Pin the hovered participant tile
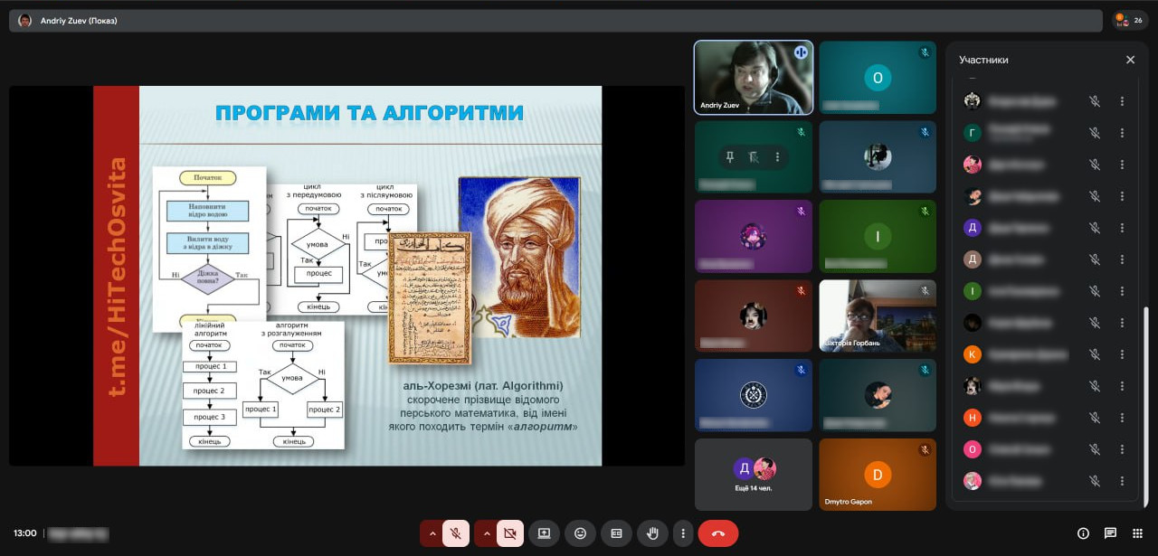The image size is (1158, 556). [729, 157]
